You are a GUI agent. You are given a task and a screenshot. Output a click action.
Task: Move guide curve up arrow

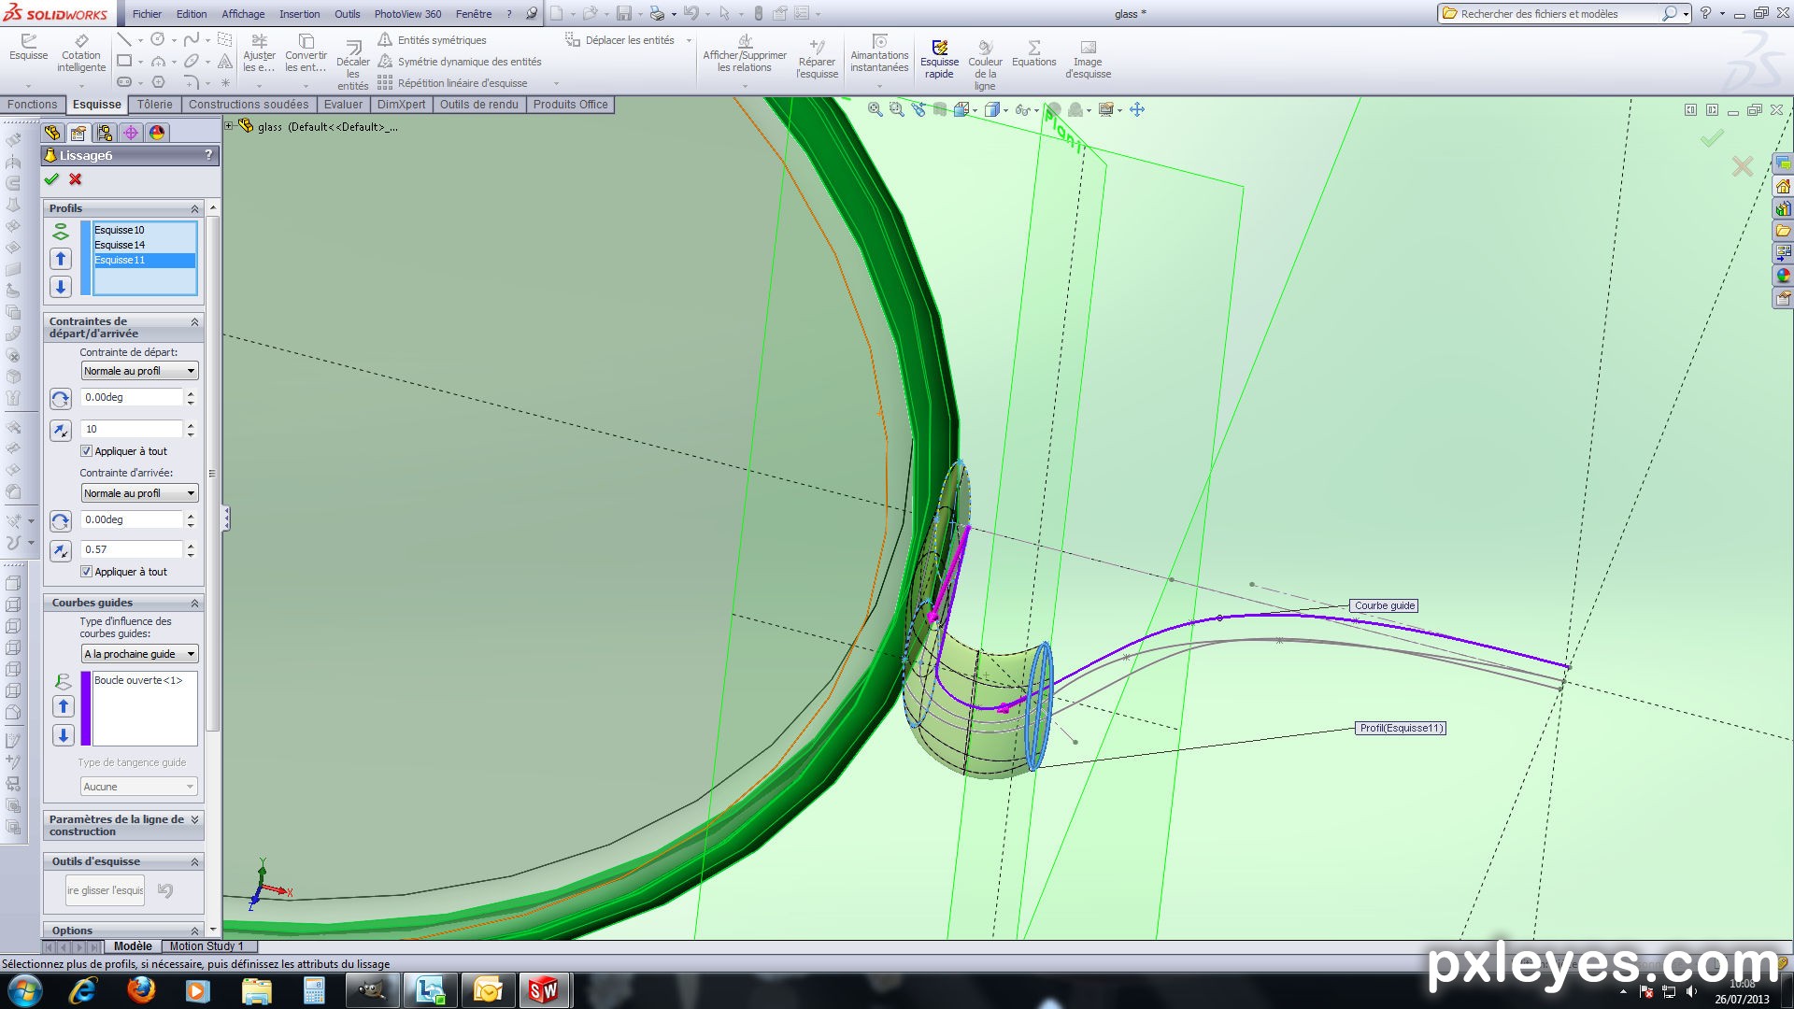64,706
